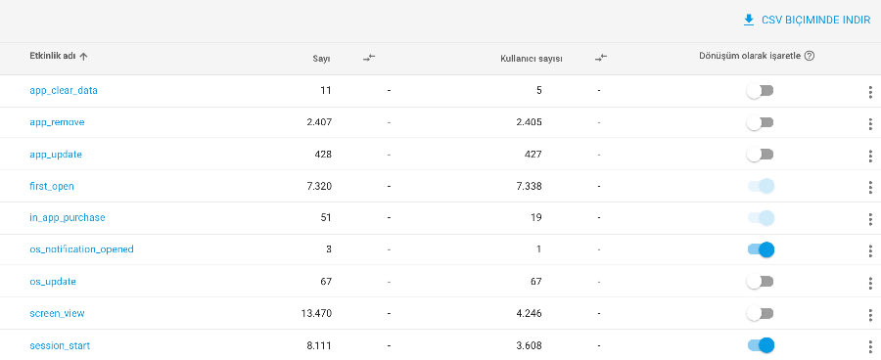Open more options menu for app_clear_data
Screen dimensions: 881x360
pyautogui.click(x=870, y=92)
